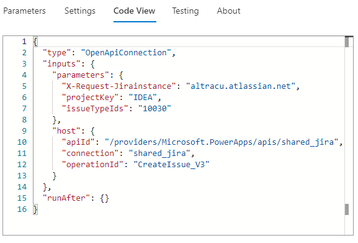Click the "OpenApiConnection" type value
The image size is (358, 243).
pyautogui.click(x=126, y=53)
